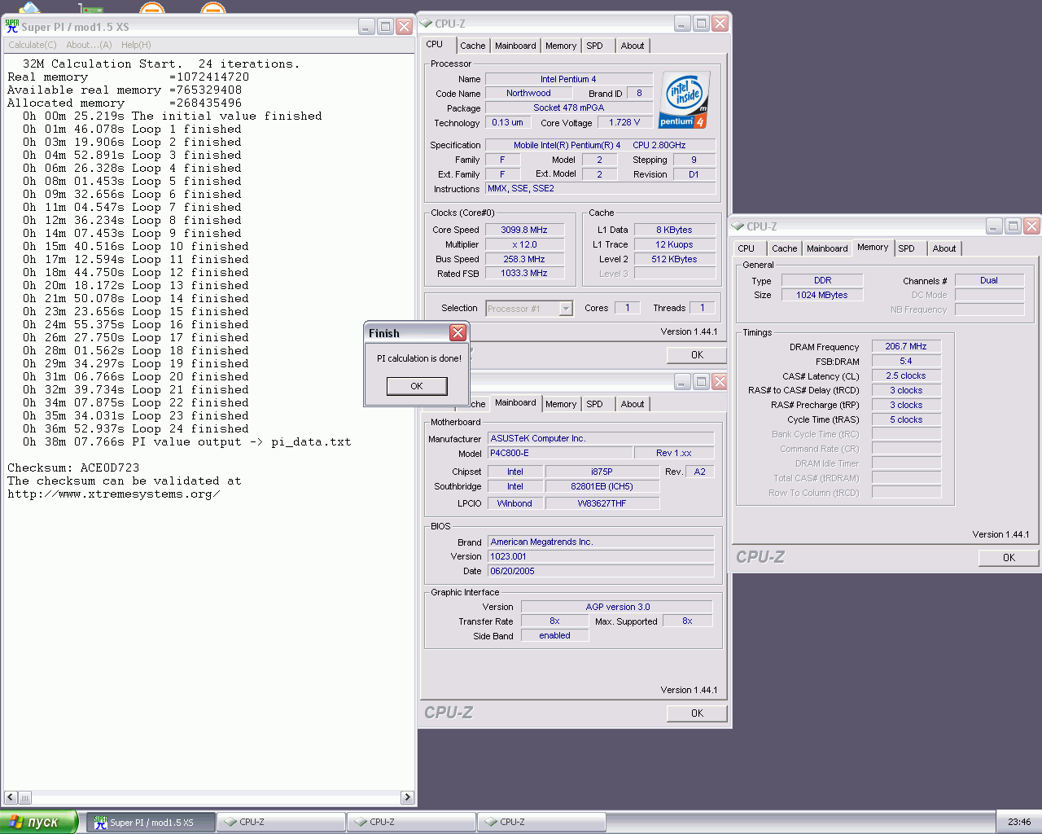Click the ASUSTeK Computer Inc. manufacturer field
This screenshot has width=1042, height=834.
point(601,438)
